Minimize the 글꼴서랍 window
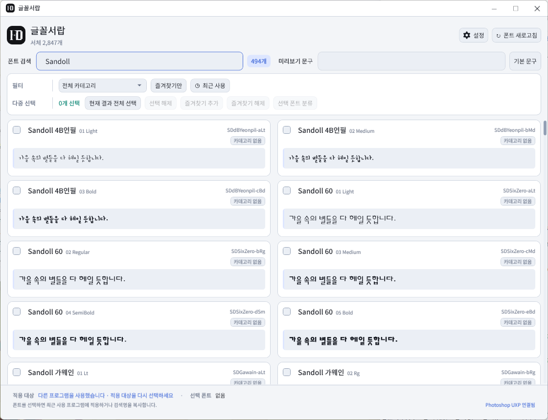The height and width of the screenshot is (420, 548). click(x=494, y=8)
